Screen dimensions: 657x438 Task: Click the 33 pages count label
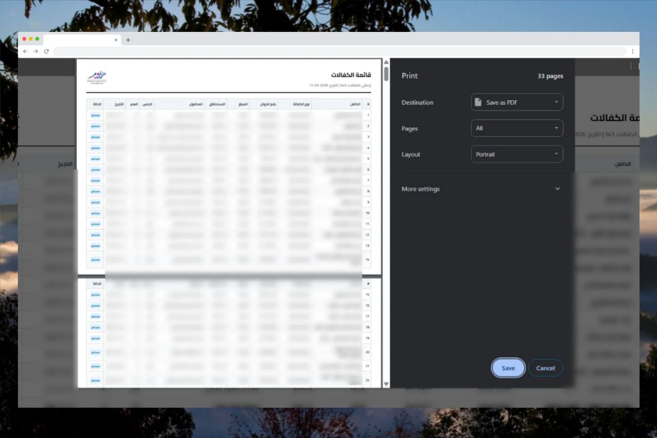pyautogui.click(x=550, y=76)
